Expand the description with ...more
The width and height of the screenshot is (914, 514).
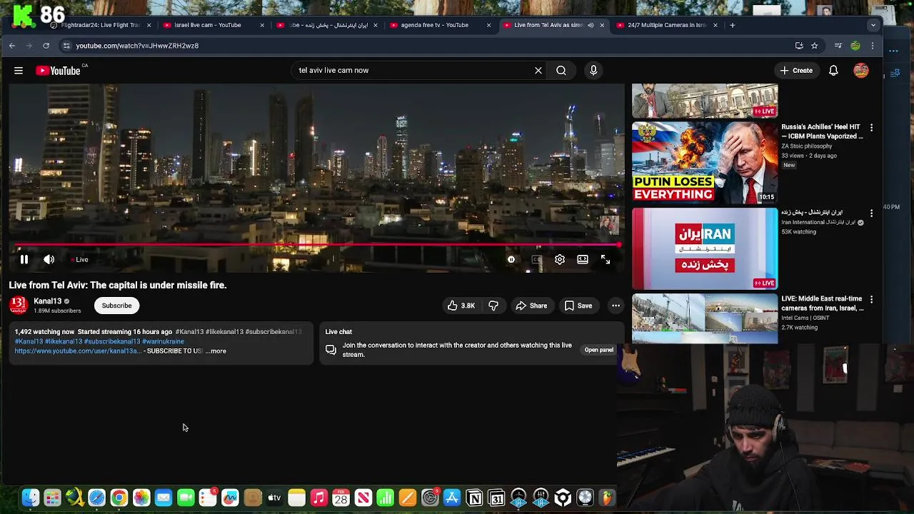pos(216,351)
